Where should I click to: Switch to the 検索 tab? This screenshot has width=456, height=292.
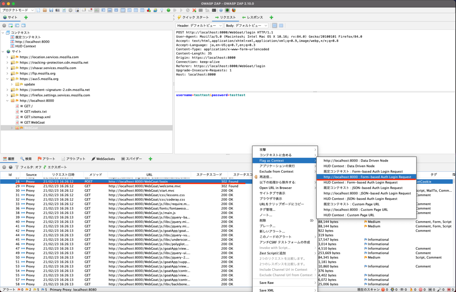26,159
